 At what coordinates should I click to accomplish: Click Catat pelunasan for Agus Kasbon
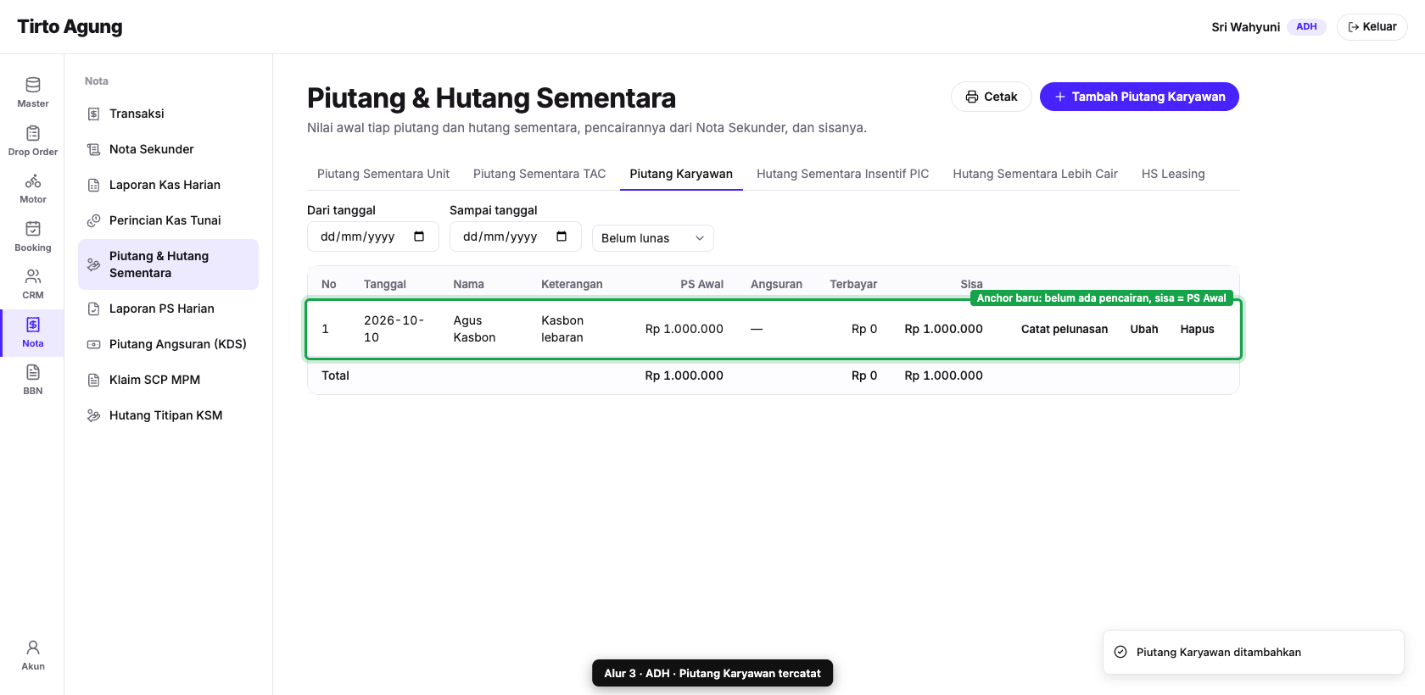[x=1065, y=329]
